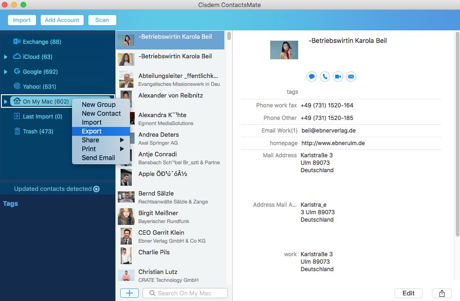460x301 pixels.
Task: Select the Christian Lutz contact
Action: click(171, 275)
